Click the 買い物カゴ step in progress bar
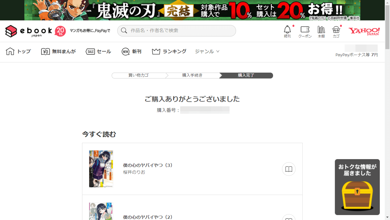This screenshot has width=390, height=220. [x=139, y=75]
